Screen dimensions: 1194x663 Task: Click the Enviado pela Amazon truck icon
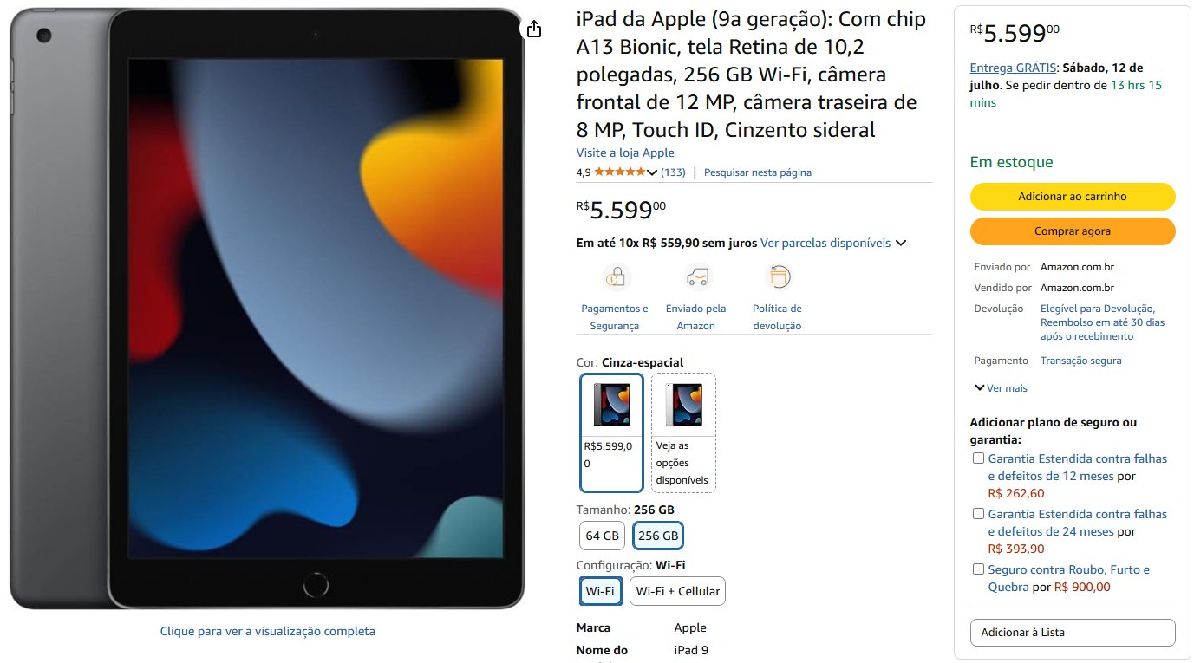[x=696, y=277]
